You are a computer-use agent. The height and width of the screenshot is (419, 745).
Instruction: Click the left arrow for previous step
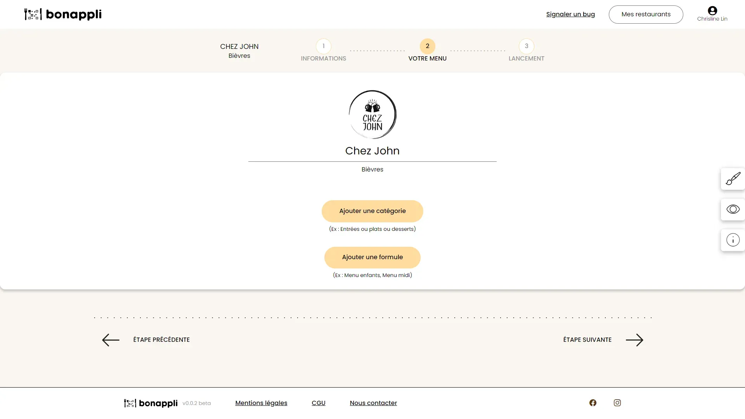click(x=111, y=340)
